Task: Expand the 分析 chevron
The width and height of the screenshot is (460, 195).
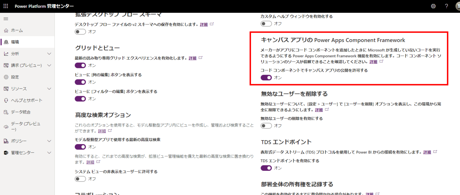Action: (49, 54)
